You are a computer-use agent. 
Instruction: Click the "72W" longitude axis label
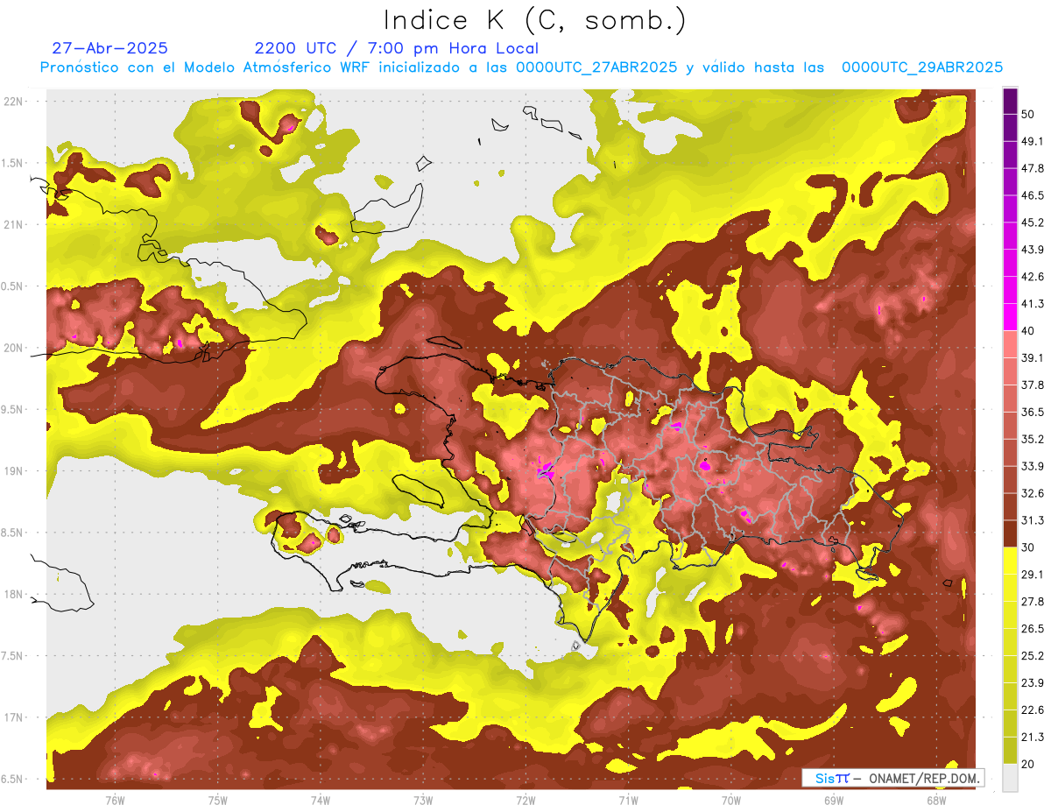(525, 801)
